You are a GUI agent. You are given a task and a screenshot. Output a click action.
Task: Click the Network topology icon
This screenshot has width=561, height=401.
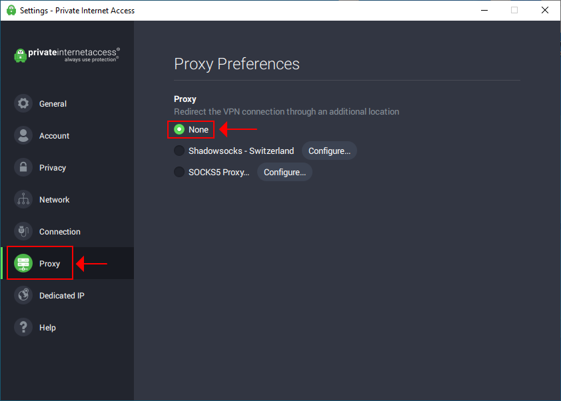coord(23,200)
